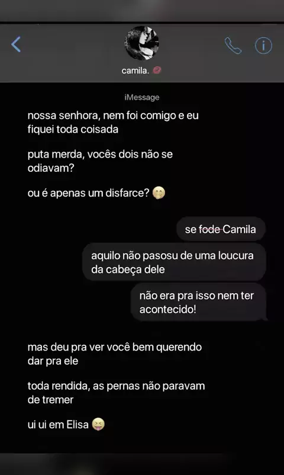The height and width of the screenshot is (475, 284).
Task: Tap the back arrow icon
Action: pyautogui.click(x=16, y=44)
